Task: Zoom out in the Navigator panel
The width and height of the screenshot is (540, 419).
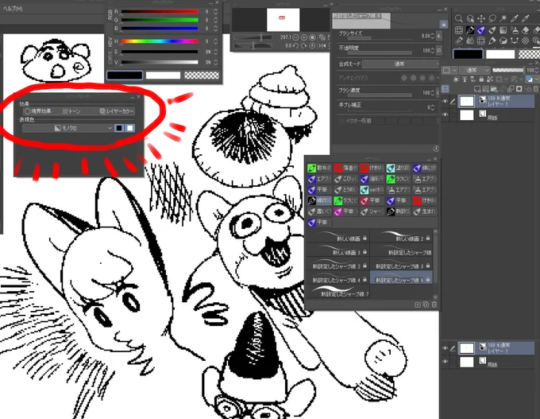Action: coord(296,37)
